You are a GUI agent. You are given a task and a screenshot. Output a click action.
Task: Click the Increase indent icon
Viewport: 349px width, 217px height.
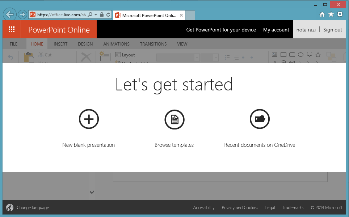[253, 58]
